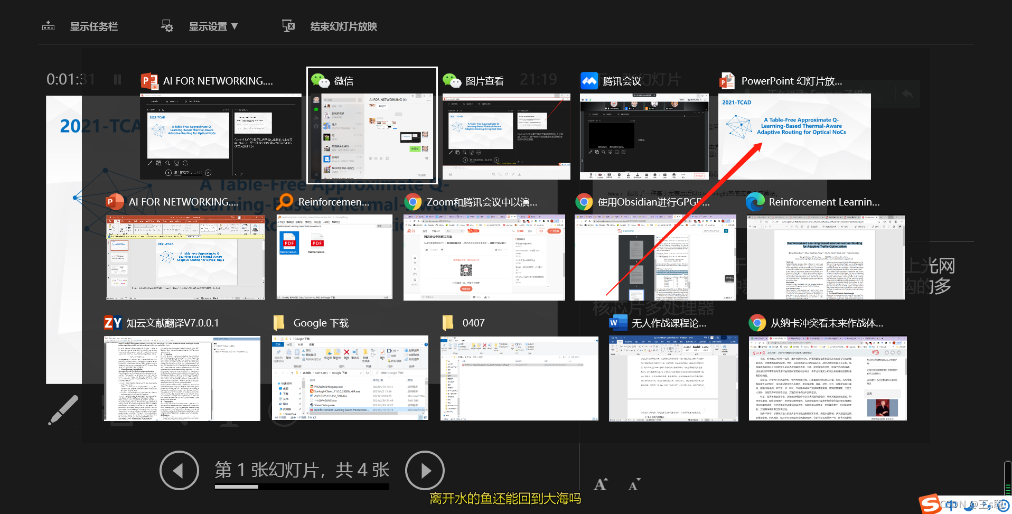Switch to the 微信 window thumbnail
This screenshot has width=1012, height=514.
click(372, 135)
